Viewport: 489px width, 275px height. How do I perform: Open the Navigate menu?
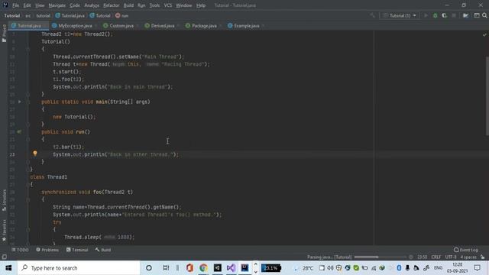(57, 5)
